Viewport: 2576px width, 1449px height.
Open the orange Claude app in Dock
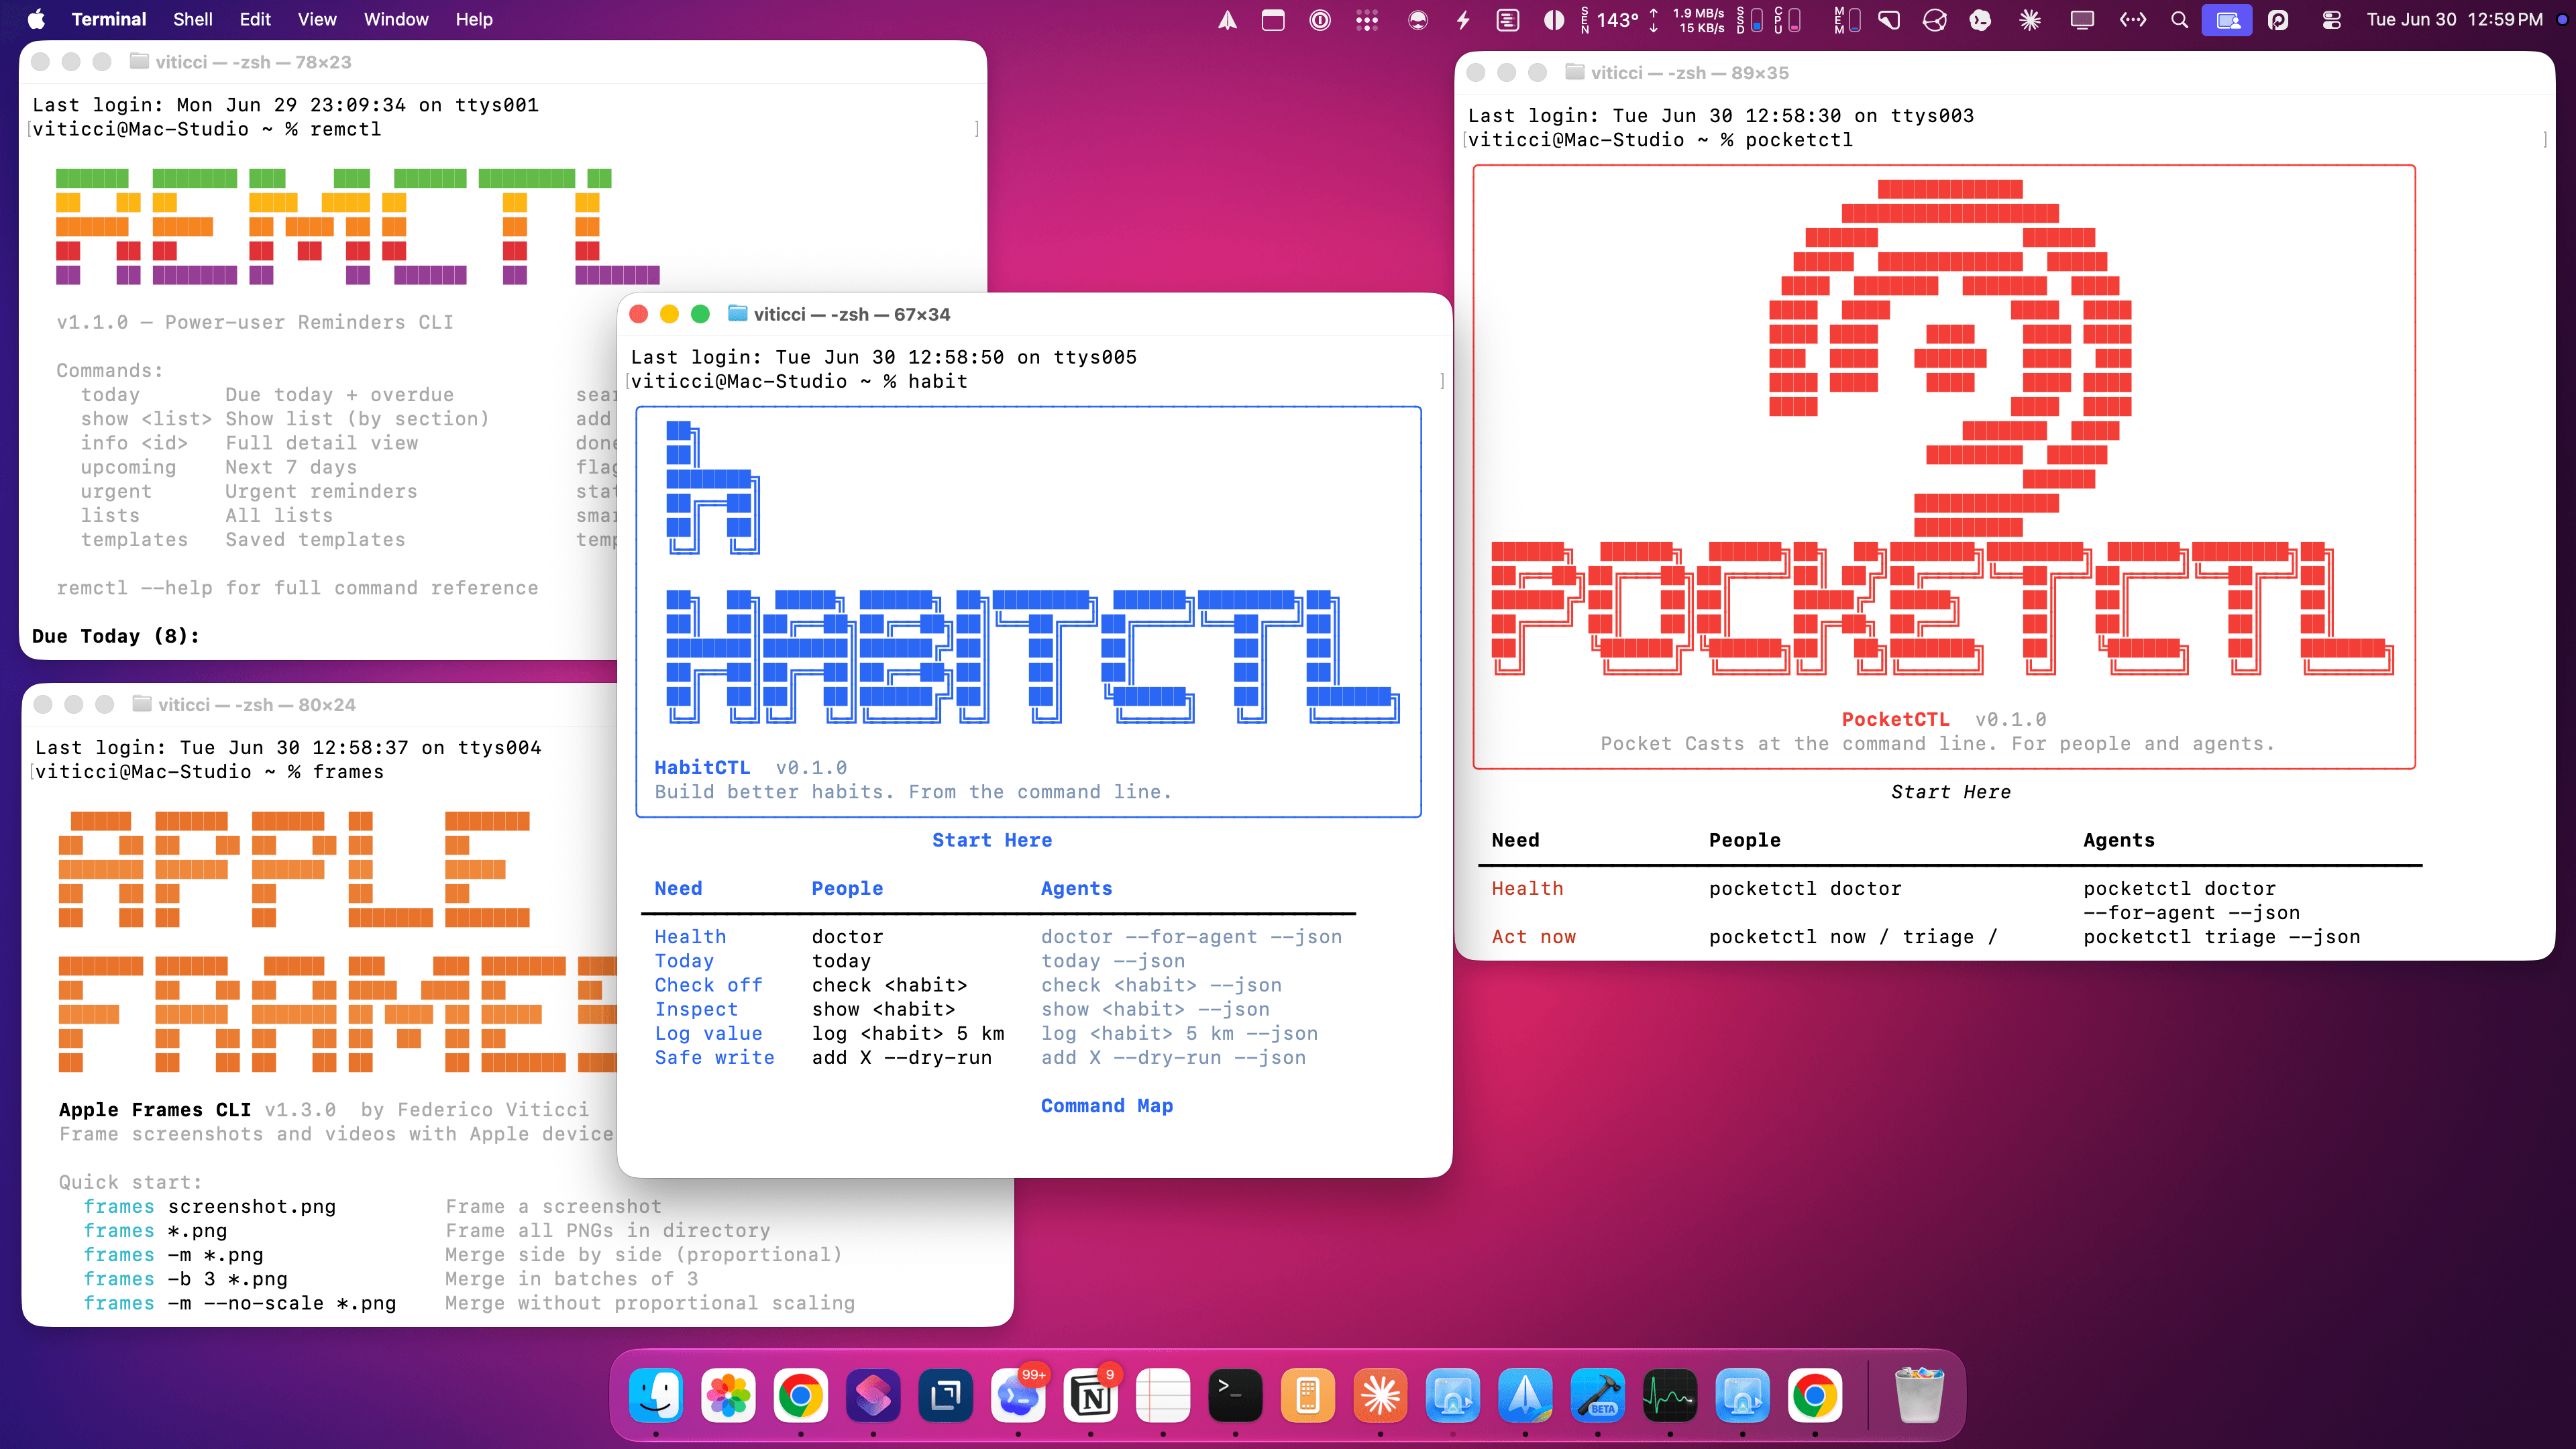click(1380, 1394)
